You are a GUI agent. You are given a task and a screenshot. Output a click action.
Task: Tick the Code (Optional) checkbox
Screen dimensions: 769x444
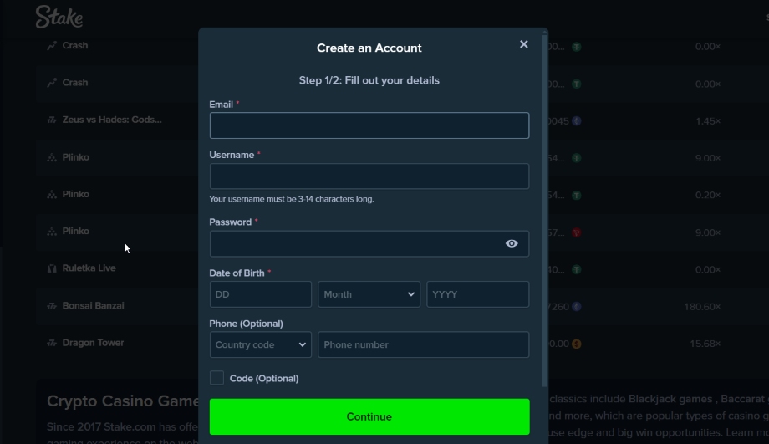tap(216, 378)
